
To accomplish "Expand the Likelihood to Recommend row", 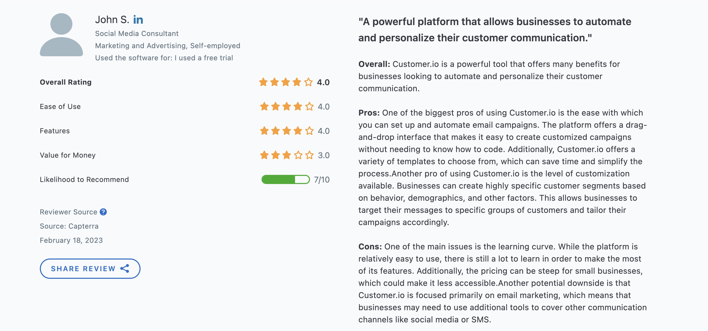I will (x=84, y=179).
